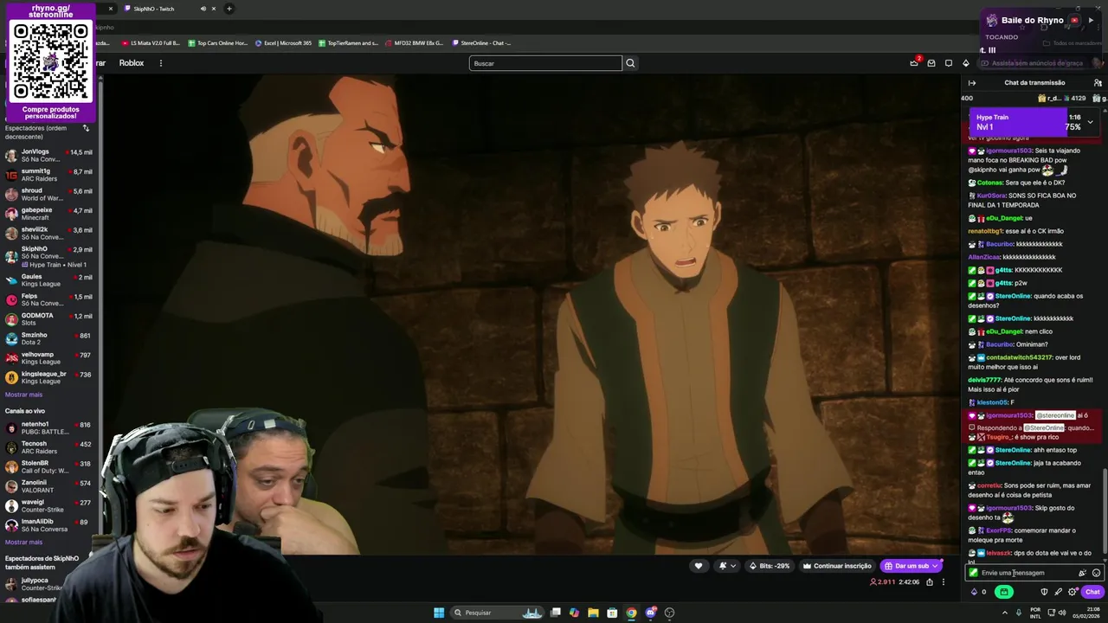This screenshot has width=1108, height=623.
Task: Open the MFD32 BMW E8x bookmark
Action: click(x=414, y=42)
